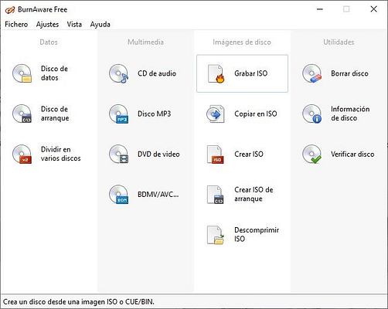
Task: Select the Disco de datos label
Action: [54, 73]
